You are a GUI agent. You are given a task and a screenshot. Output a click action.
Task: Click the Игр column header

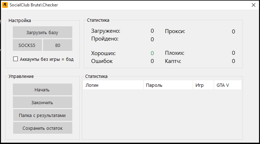203,85
